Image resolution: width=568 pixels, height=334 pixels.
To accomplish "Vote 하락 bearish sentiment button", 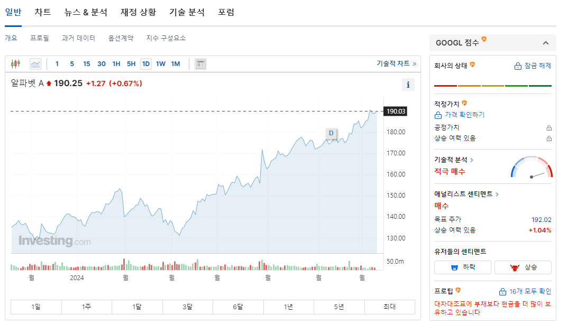I will pyautogui.click(x=463, y=267).
